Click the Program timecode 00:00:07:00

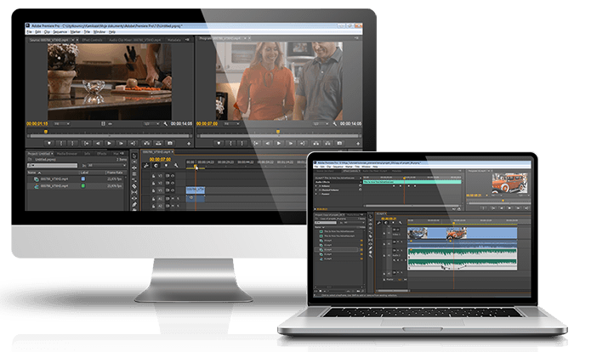(x=207, y=123)
